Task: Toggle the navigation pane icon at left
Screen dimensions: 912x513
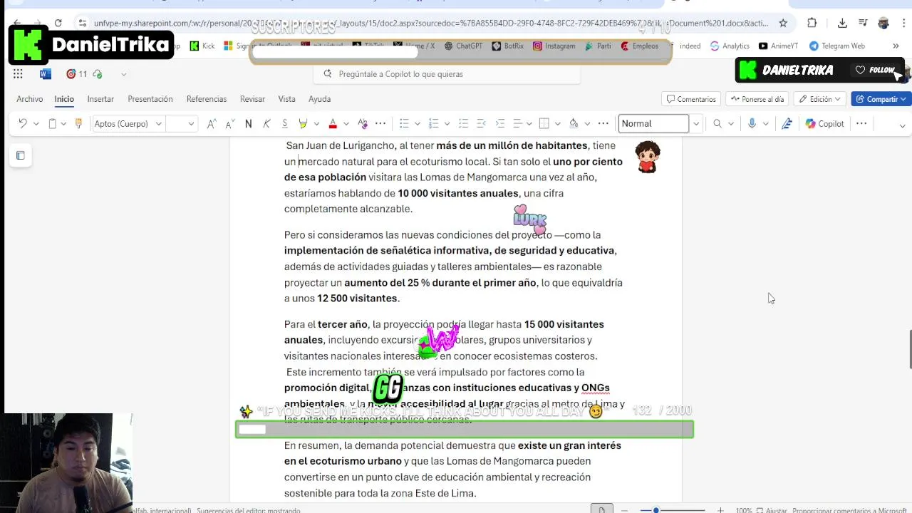Action: (x=20, y=155)
